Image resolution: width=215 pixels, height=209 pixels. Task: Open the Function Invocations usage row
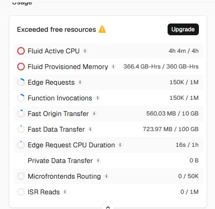tap(108, 98)
